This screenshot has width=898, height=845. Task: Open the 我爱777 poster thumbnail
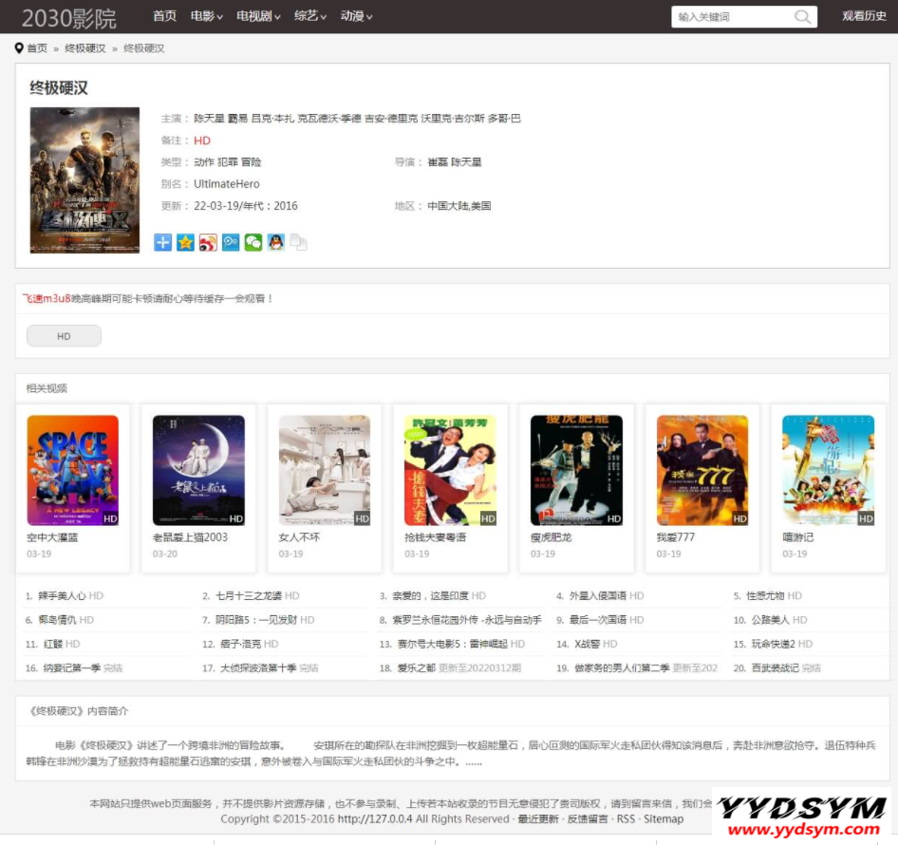[702, 470]
